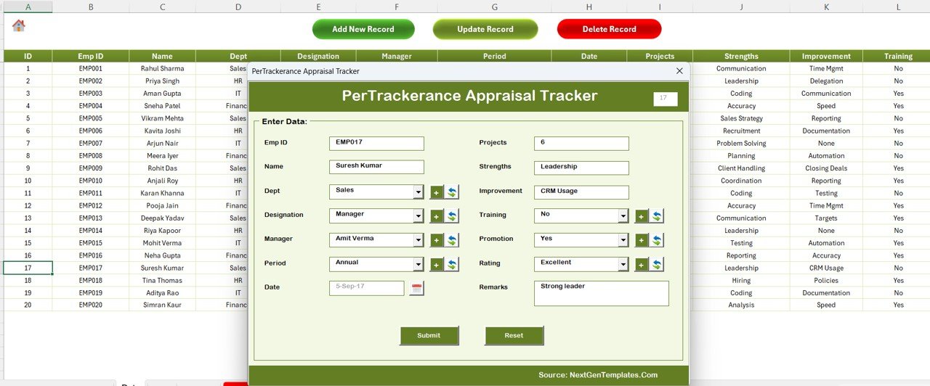Click the Add New Record button
The width and height of the screenshot is (930, 386).
[x=363, y=30]
